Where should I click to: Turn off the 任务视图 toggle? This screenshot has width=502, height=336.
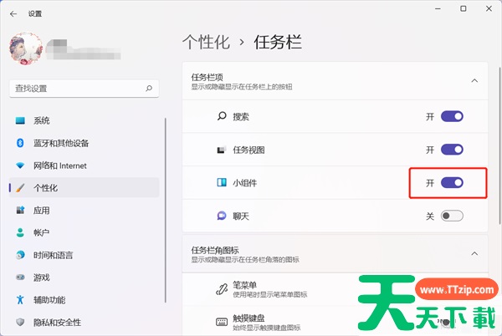pyautogui.click(x=452, y=150)
